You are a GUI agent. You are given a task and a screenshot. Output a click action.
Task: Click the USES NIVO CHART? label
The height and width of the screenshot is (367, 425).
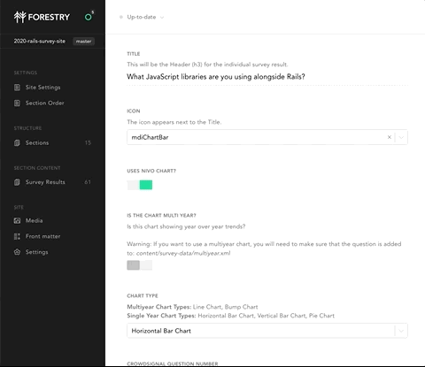pos(151,171)
